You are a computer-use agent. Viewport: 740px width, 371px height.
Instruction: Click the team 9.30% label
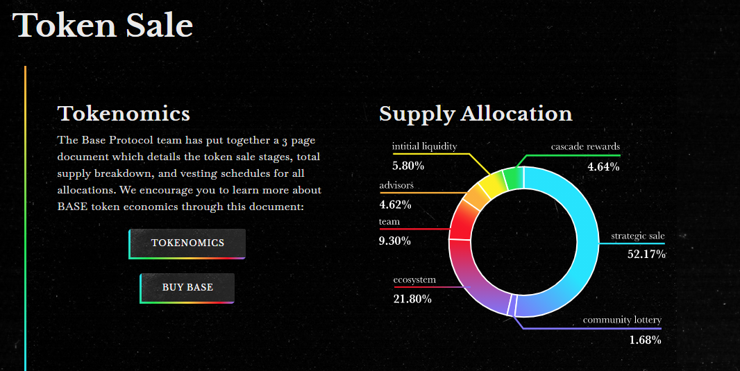[394, 232]
